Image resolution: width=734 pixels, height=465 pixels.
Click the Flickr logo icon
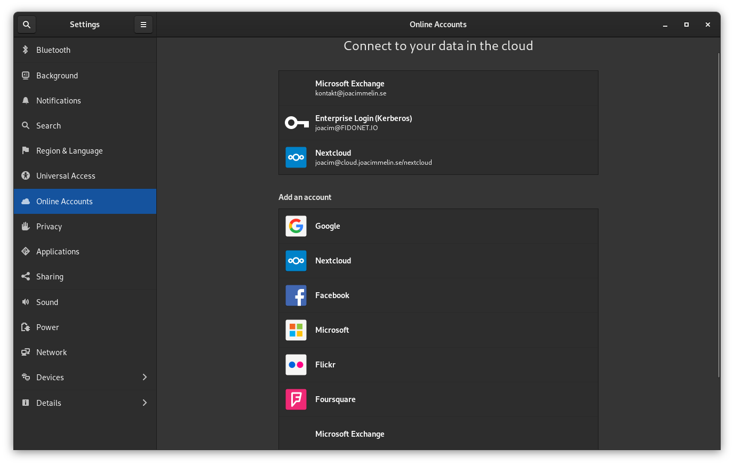[x=296, y=365]
